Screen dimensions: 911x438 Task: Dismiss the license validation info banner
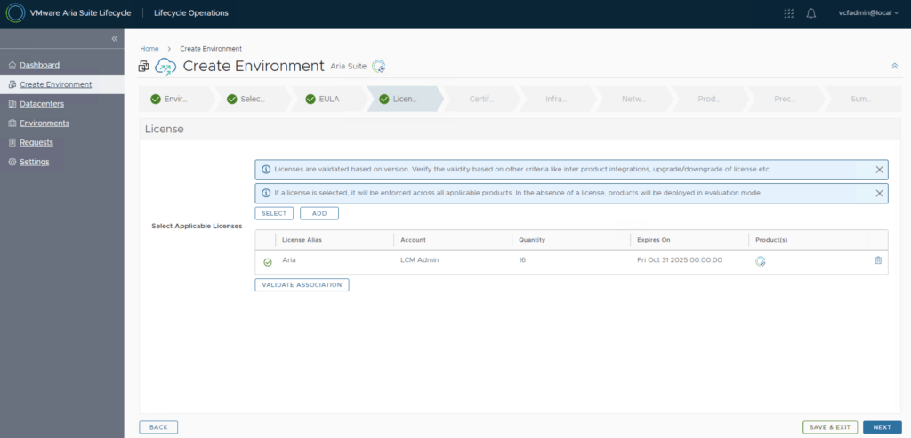(879, 169)
